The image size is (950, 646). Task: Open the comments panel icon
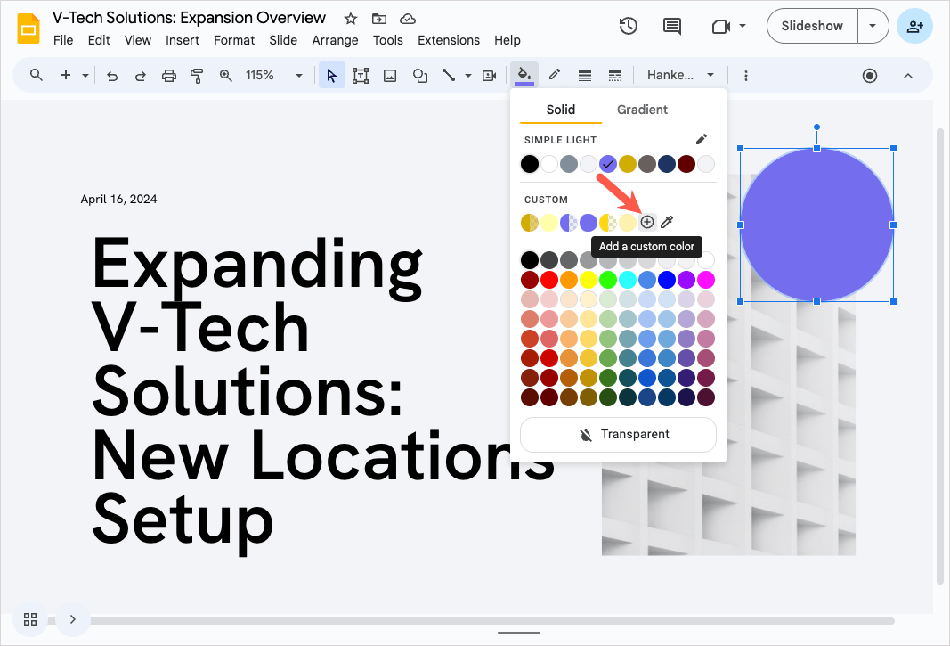click(672, 26)
